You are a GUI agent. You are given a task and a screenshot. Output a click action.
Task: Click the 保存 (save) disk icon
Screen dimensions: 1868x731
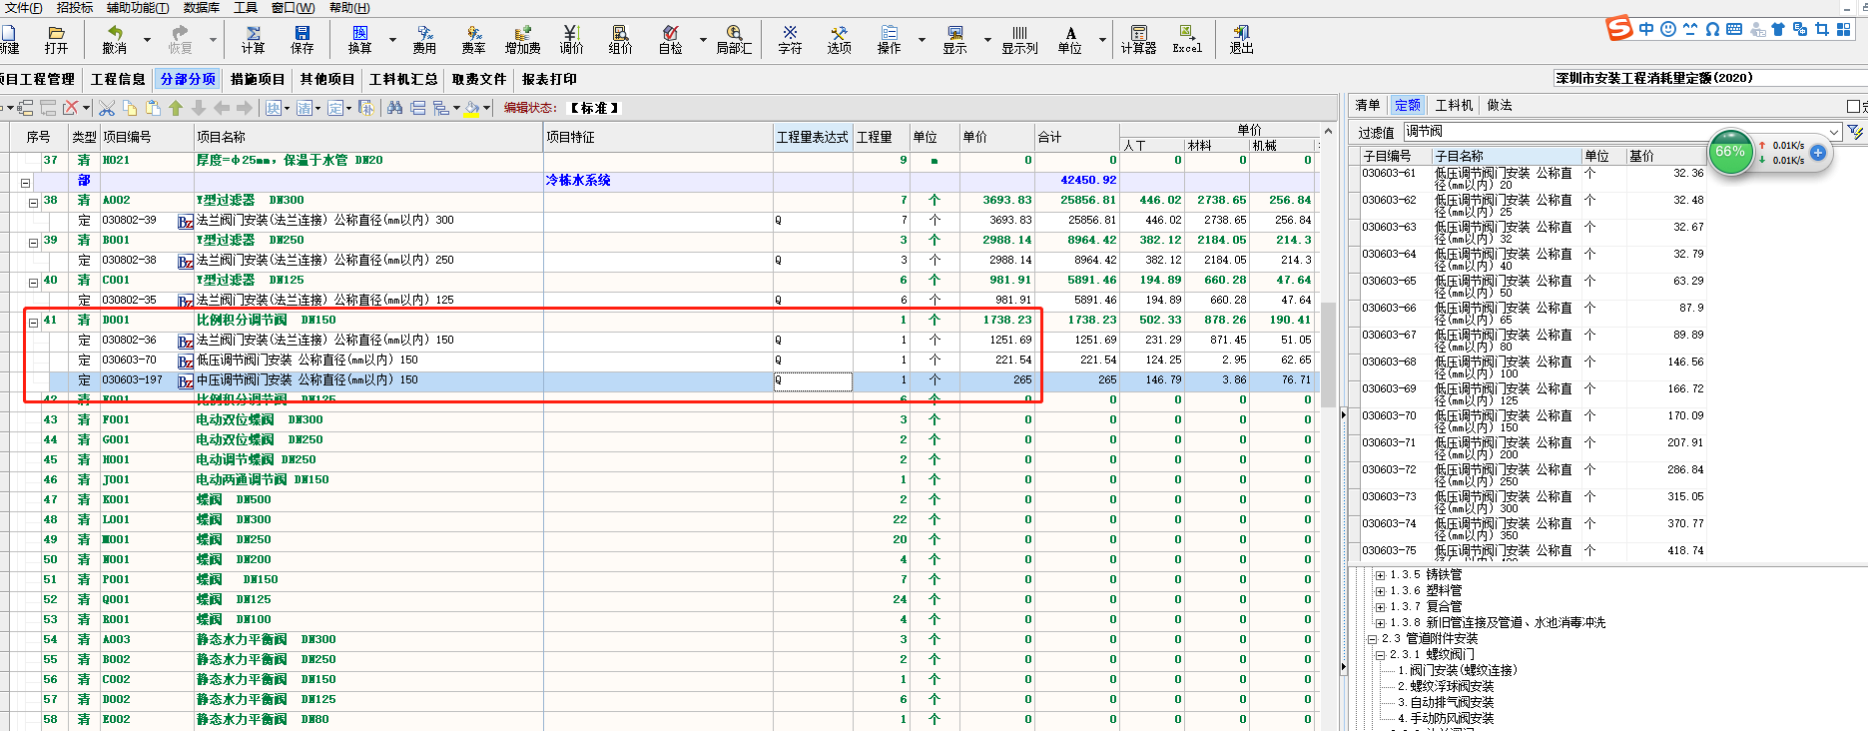point(302,40)
